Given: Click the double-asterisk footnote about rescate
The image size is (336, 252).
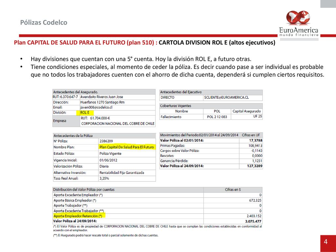Looking at the screenshot, I should click(106, 235).
